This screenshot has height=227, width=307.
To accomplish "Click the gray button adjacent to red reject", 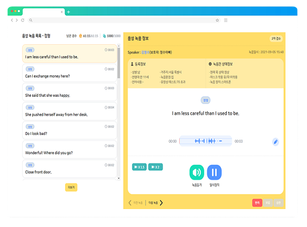I will pyautogui.click(x=268, y=203).
